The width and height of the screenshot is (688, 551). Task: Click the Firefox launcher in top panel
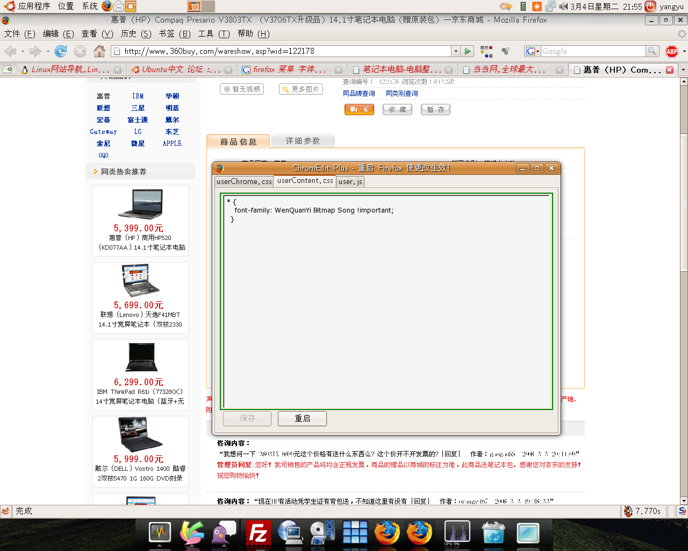pos(107,6)
